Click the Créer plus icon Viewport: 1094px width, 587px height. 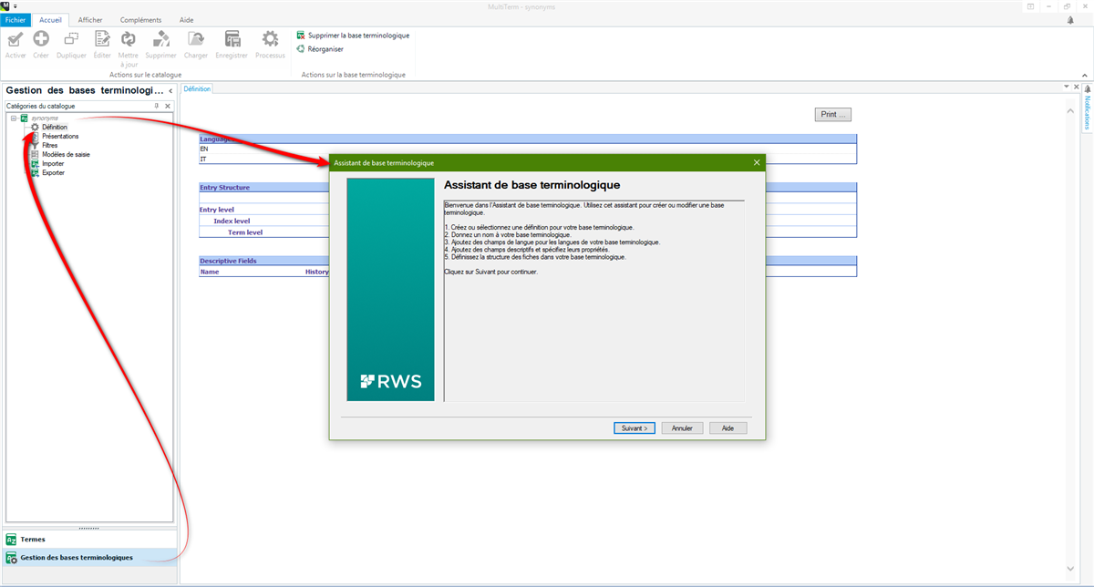pos(41,38)
